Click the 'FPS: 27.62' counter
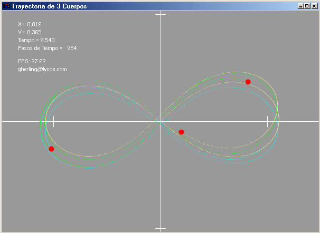Image resolution: width=320 pixels, height=233 pixels. pyautogui.click(x=32, y=61)
